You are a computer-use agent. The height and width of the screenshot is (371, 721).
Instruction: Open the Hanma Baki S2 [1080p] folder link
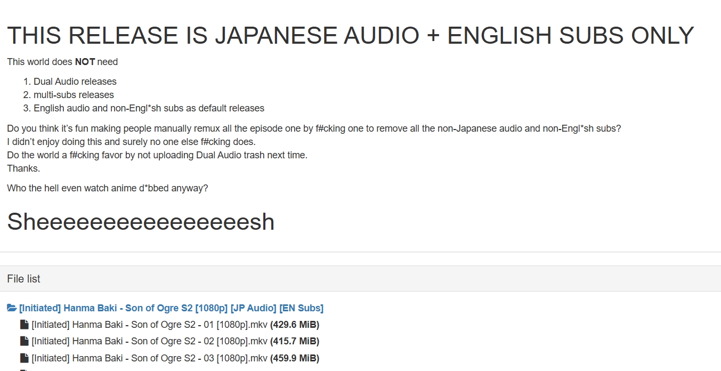[171, 308]
